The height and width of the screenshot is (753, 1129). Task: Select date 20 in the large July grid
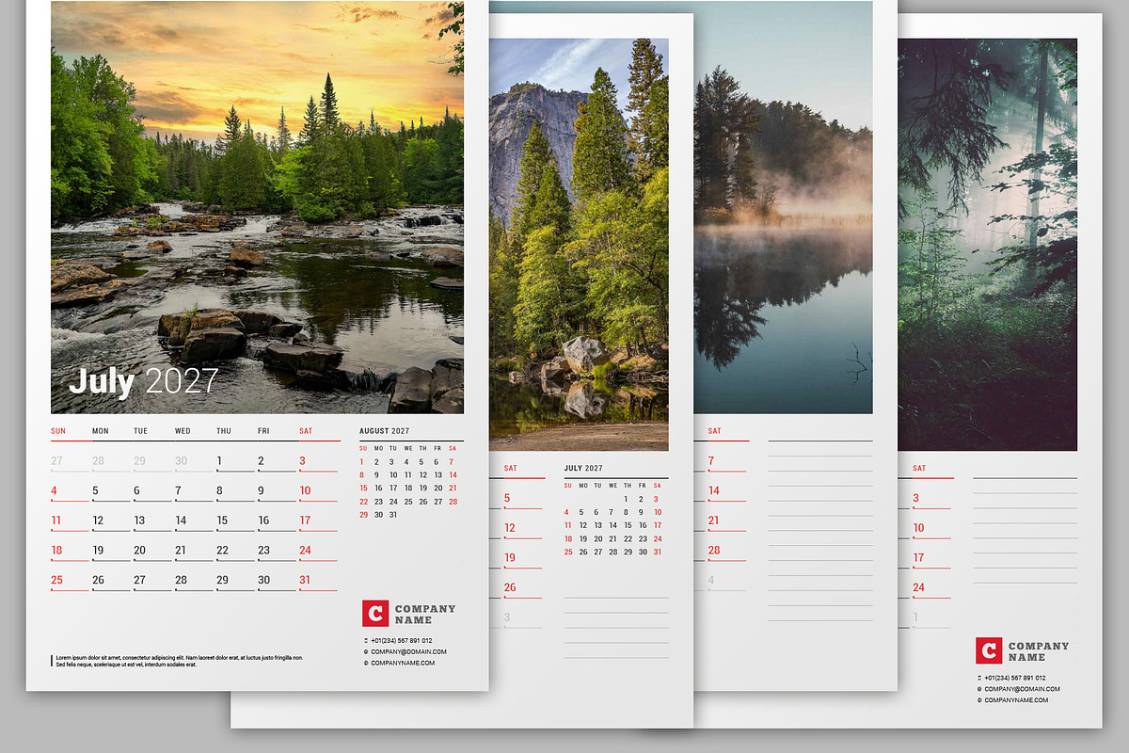click(139, 551)
